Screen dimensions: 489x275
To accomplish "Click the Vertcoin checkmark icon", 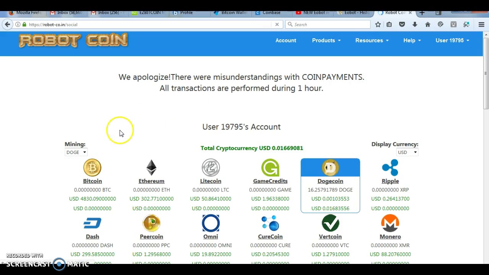I will point(330,223).
